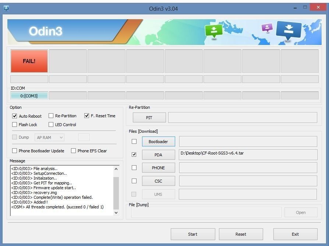The image size is (329, 246).
Task: Click the 'Firmware update start..' log line
Action: click(43, 188)
